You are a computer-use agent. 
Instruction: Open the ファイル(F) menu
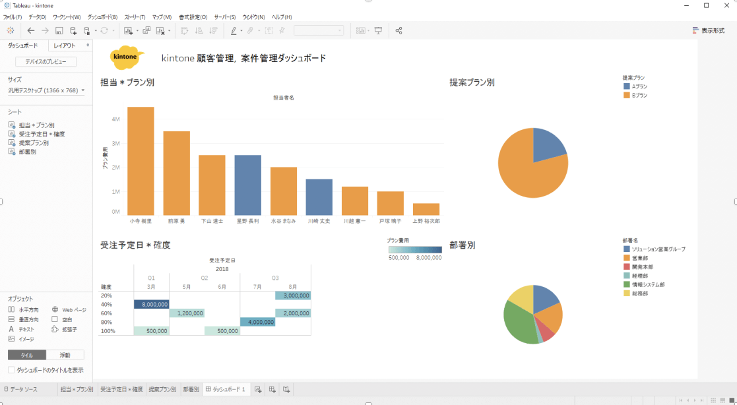click(13, 17)
